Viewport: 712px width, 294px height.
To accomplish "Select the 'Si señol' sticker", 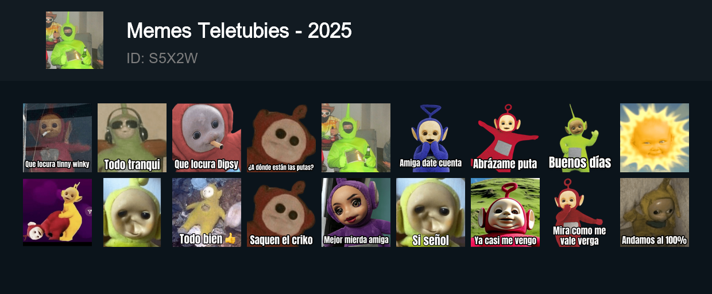I will 431,212.
